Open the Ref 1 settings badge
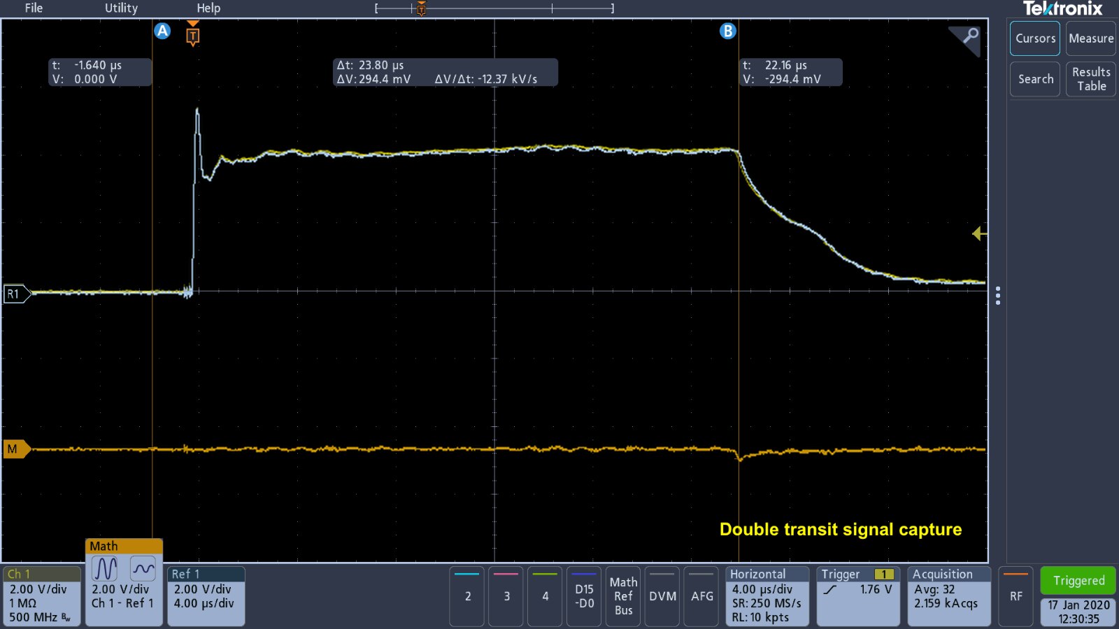Image resolution: width=1119 pixels, height=629 pixels. click(x=206, y=596)
